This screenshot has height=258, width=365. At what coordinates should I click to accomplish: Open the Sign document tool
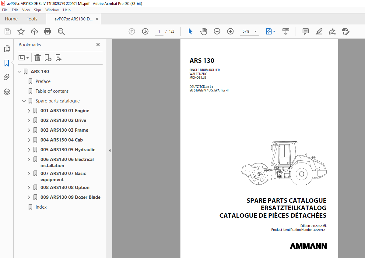click(332, 31)
